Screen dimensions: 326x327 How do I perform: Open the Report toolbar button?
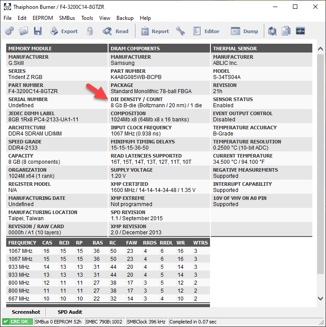(155, 31)
